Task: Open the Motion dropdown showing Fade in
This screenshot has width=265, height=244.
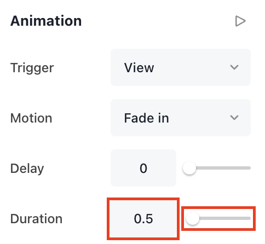Action: pos(181,118)
